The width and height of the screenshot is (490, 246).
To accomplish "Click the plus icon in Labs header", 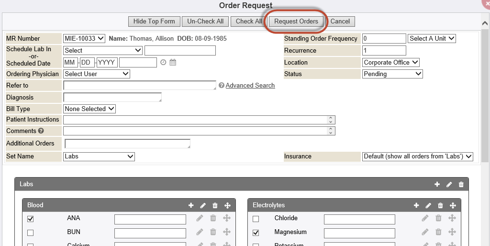I will coord(437,184).
